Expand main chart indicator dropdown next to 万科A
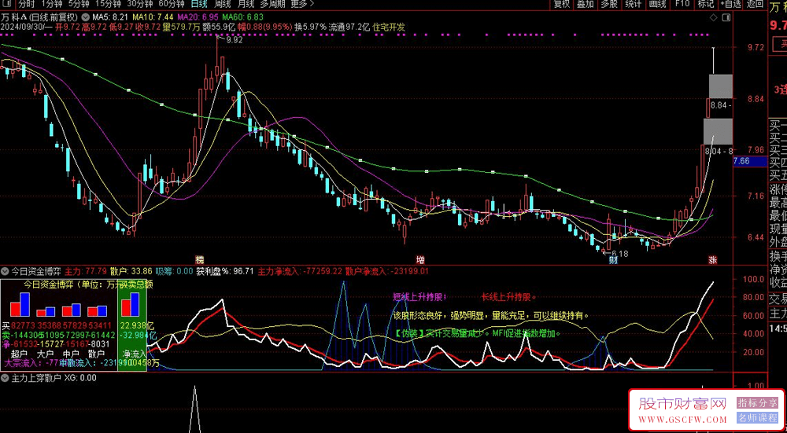Image resolution: width=787 pixels, height=433 pixels. tap(84, 17)
